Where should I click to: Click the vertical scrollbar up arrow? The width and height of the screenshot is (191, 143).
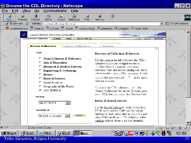click(188, 32)
